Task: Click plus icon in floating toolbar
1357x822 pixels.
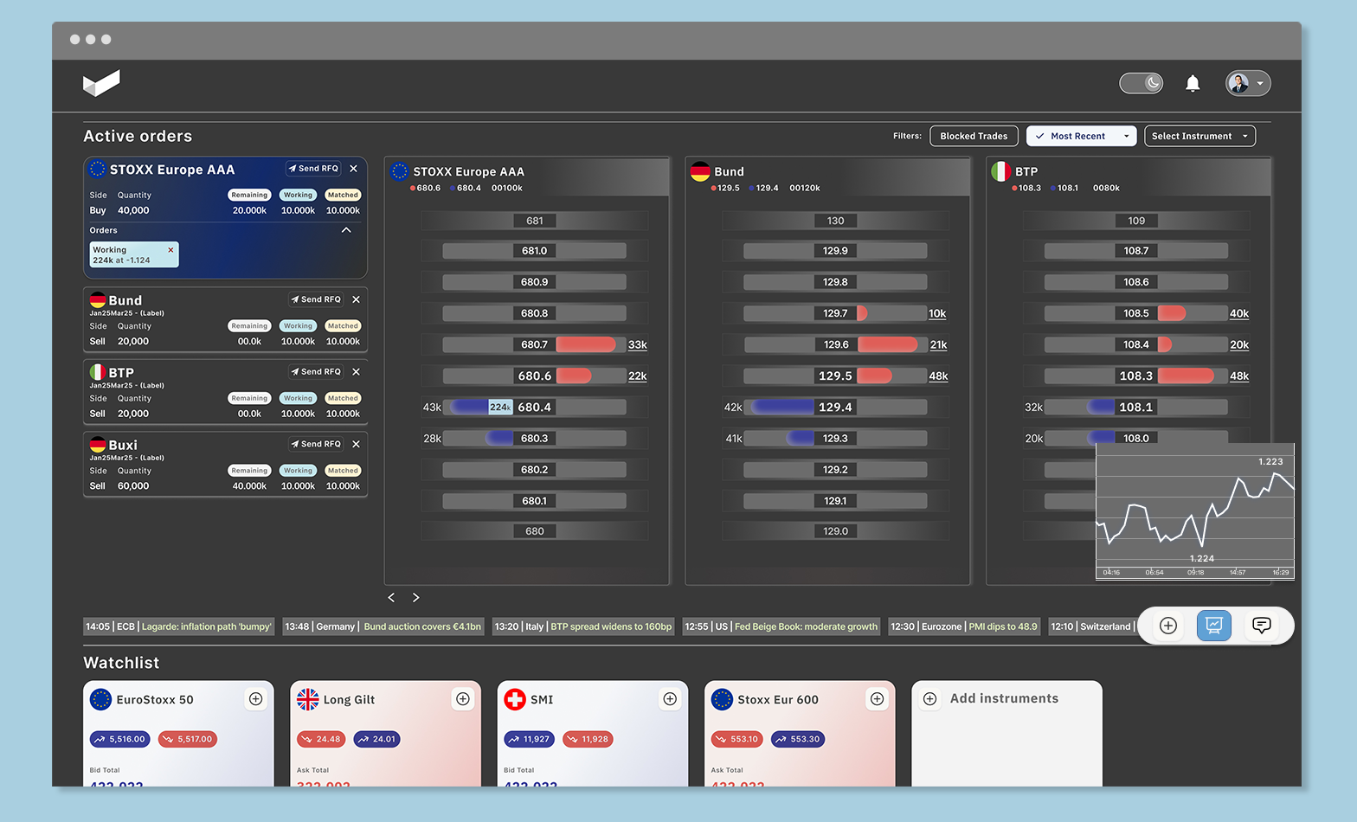Action: tap(1168, 625)
